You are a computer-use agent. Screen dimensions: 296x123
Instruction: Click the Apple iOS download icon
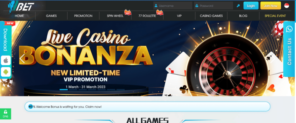(x=6, y=60)
